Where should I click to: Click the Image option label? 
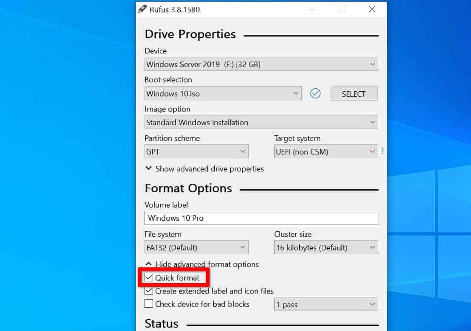pos(167,109)
